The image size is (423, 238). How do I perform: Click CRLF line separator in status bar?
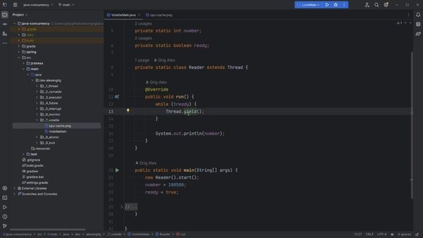[369, 234]
